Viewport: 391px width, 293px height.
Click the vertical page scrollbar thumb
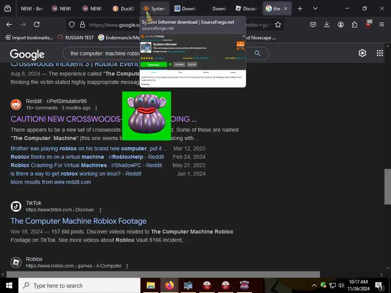388,186
